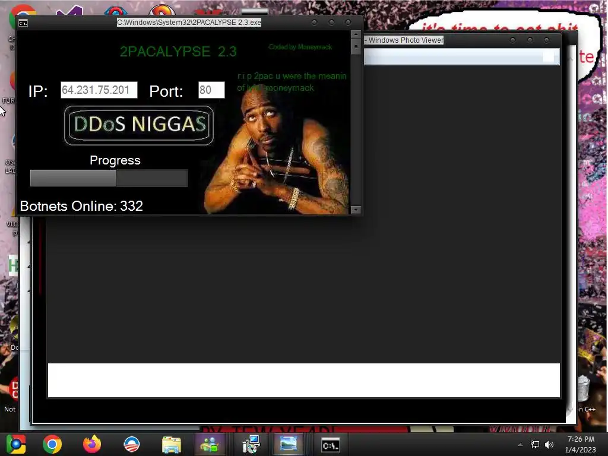Close the 2PACALYPSE console window
608x456 pixels.
tap(348, 23)
